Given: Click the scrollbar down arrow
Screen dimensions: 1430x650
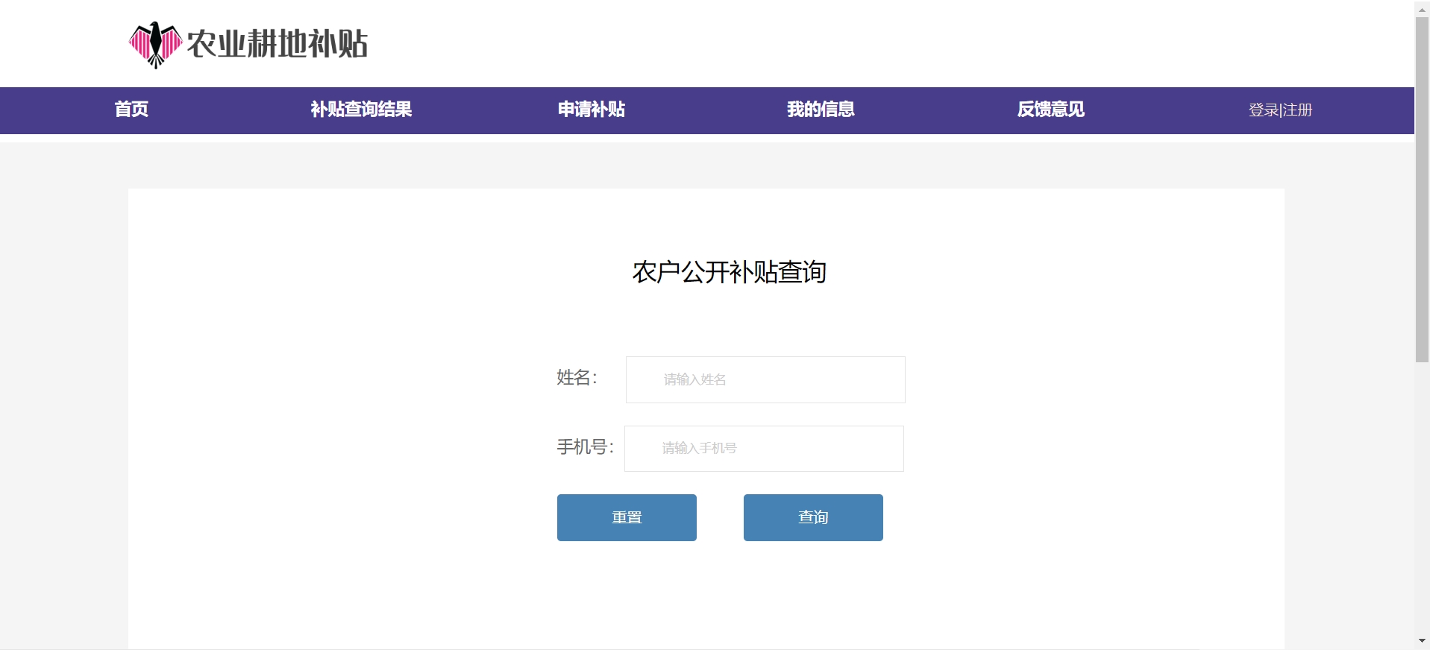Looking at the screenshot, I should [1422, 641].
